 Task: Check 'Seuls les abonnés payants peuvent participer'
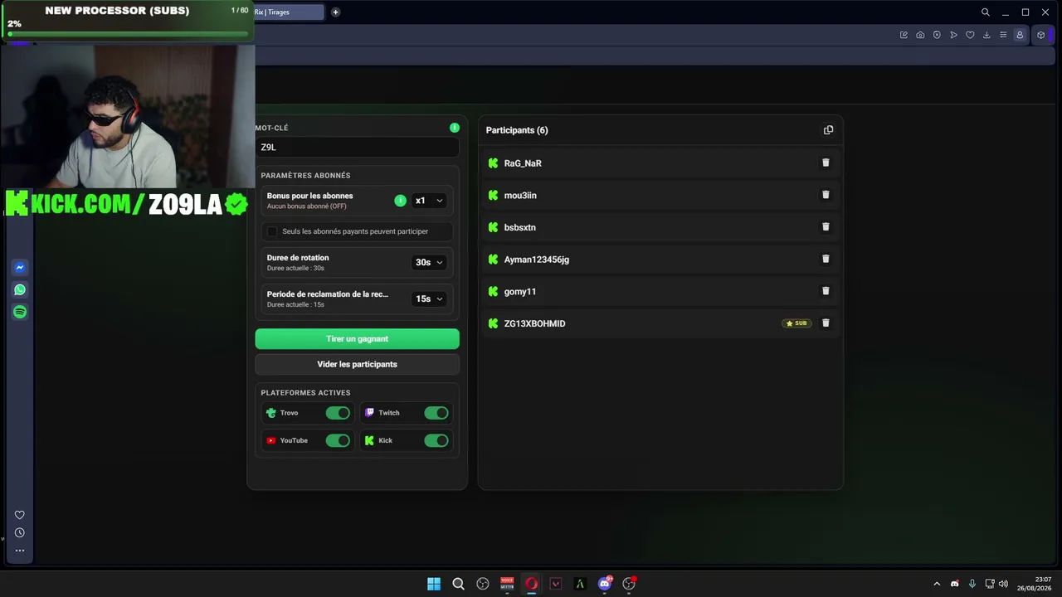[272, 231]
